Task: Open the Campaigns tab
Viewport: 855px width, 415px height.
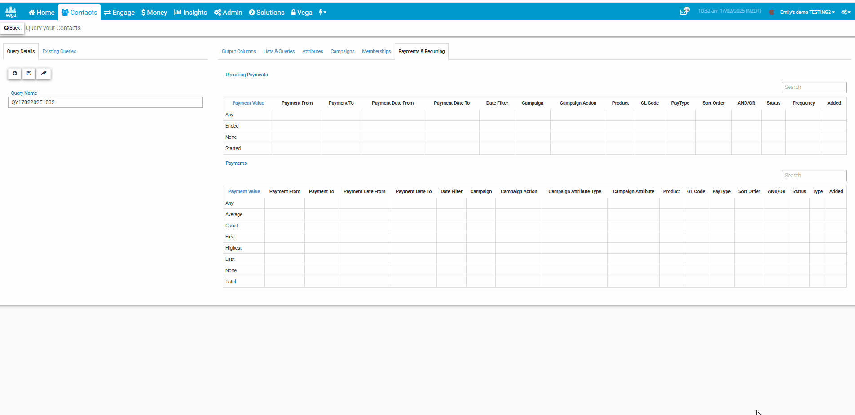Action: point(343,51)
